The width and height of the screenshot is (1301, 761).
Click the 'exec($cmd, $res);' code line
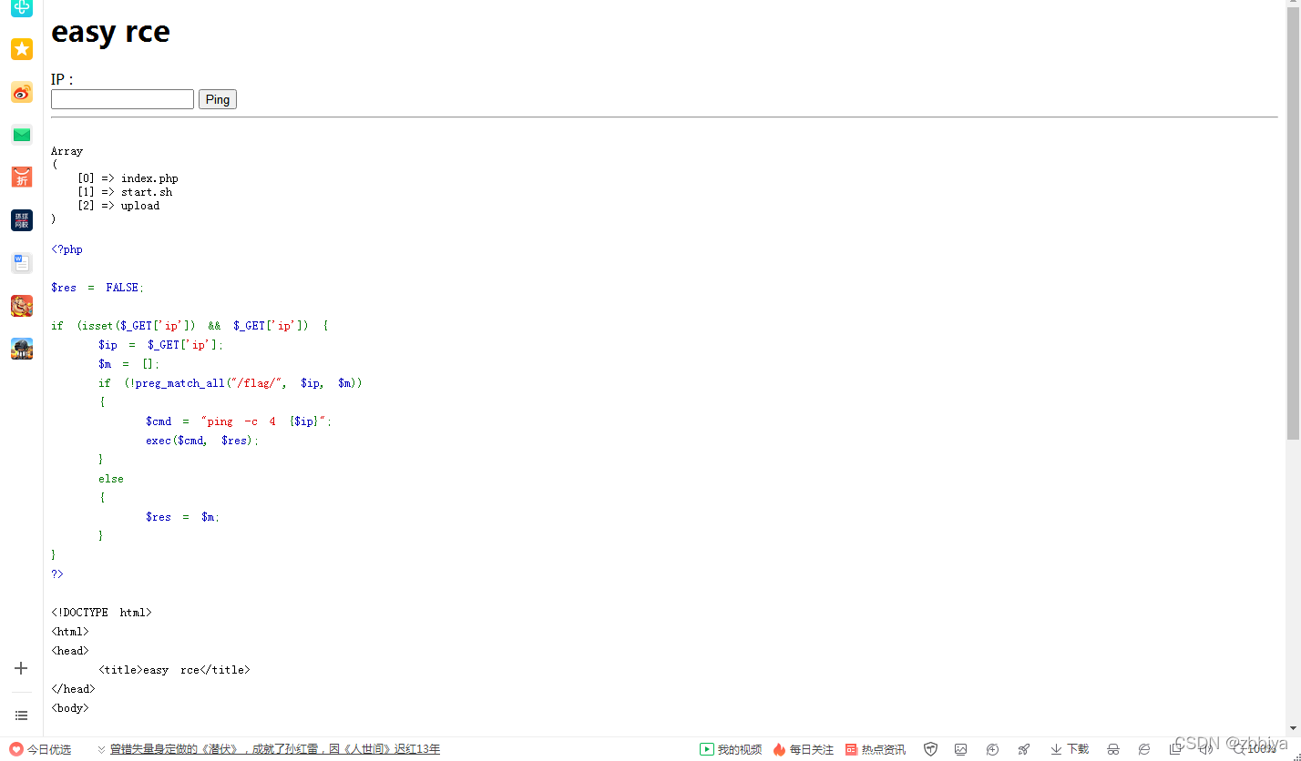click(x=202, y=441)
